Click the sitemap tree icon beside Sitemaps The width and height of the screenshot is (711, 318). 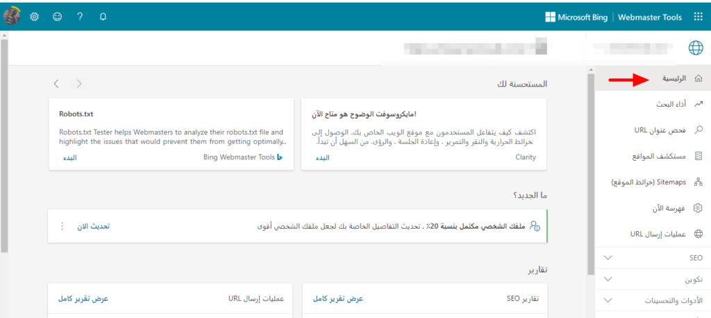click(x=699, y=182)
